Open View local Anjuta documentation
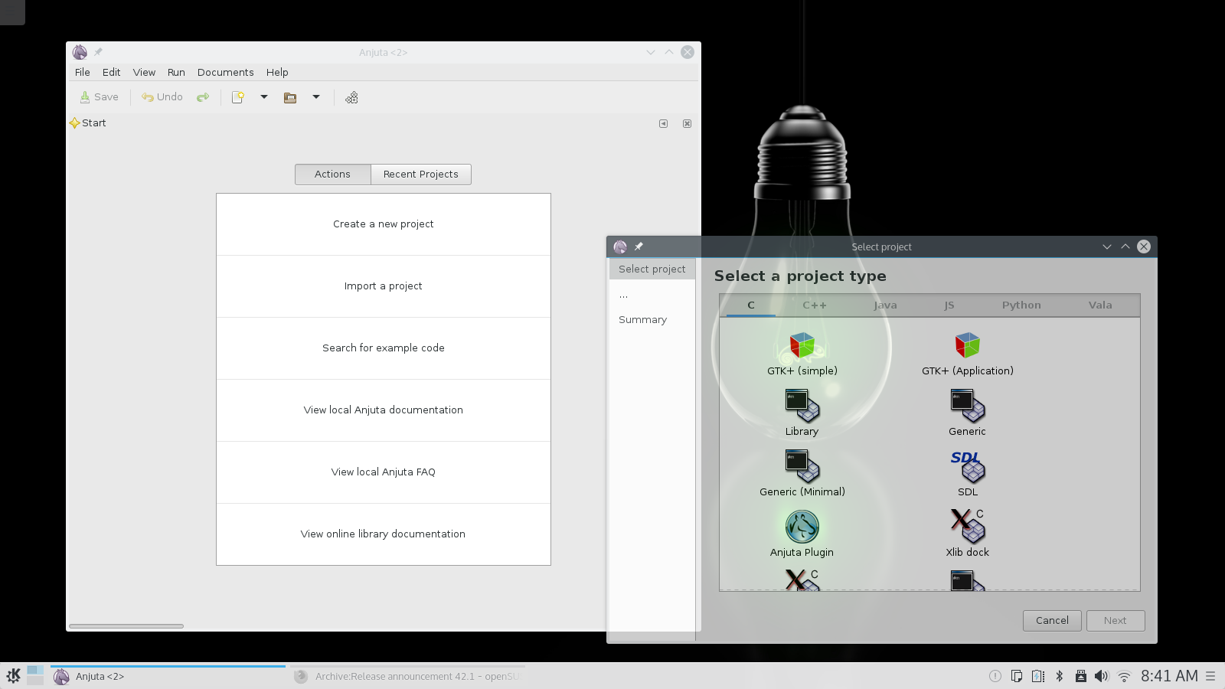This screenshot has width=1225, height=689. click(384, 410)
